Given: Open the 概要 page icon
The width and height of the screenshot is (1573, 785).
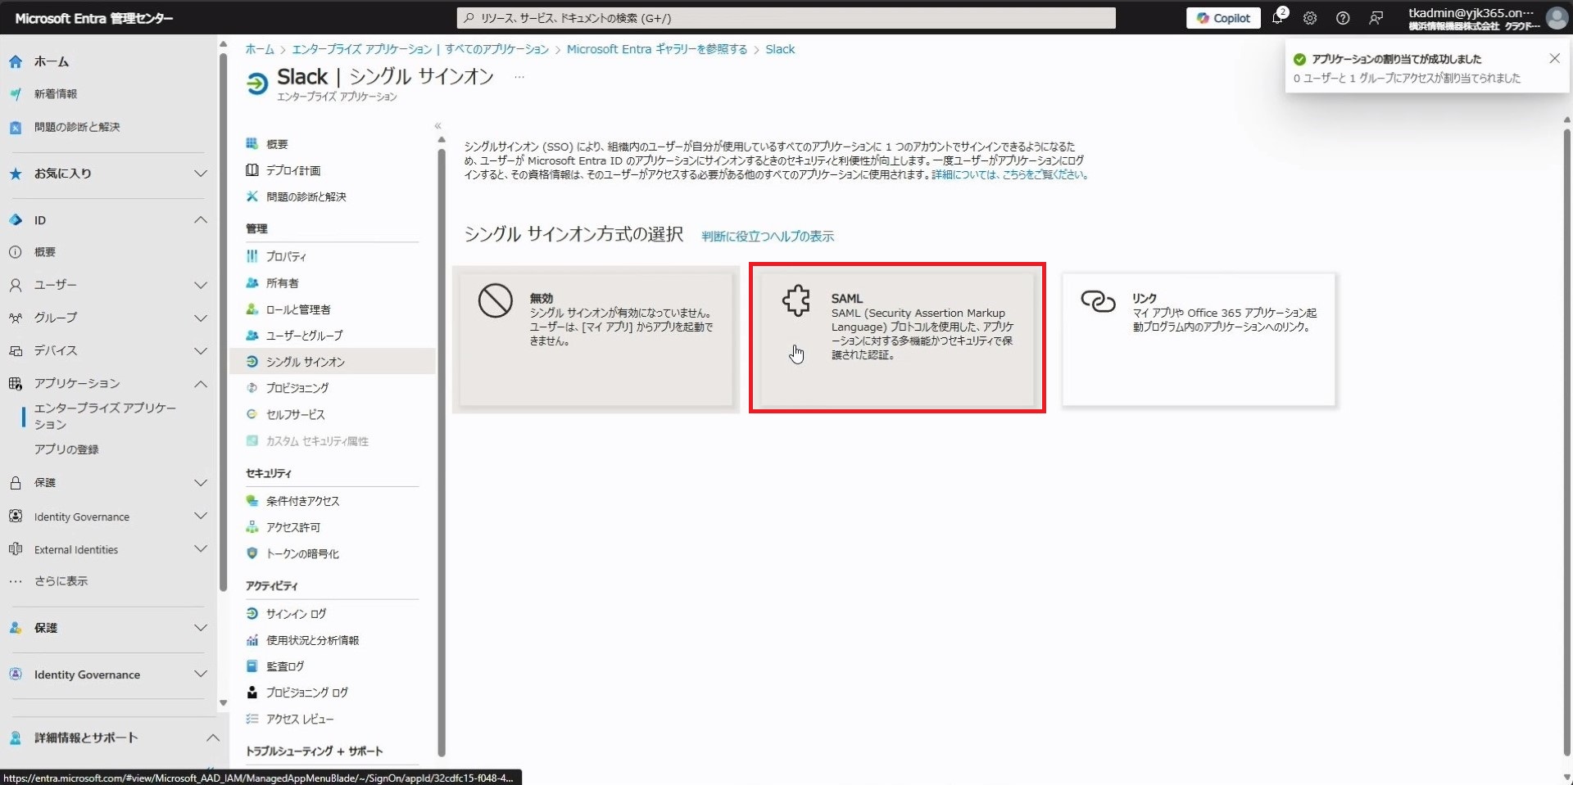Looking at the screenshot, I should click(x=252, y=144).
